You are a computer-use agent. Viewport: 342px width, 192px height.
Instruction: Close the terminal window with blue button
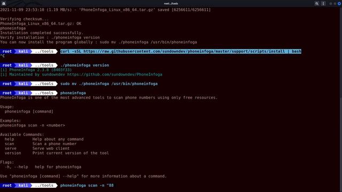pos(339,4)
